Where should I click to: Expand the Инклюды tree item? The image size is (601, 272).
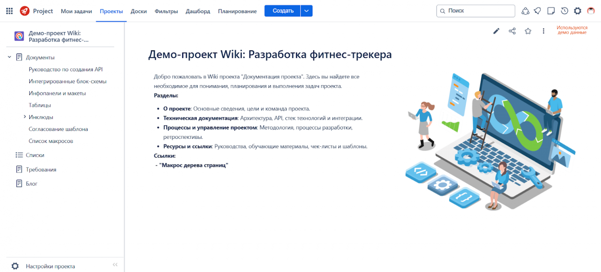(x=25, y=117)
